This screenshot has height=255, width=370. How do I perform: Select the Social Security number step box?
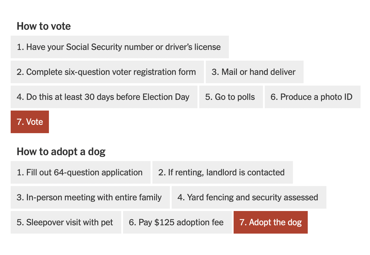[x=120, y=47]
